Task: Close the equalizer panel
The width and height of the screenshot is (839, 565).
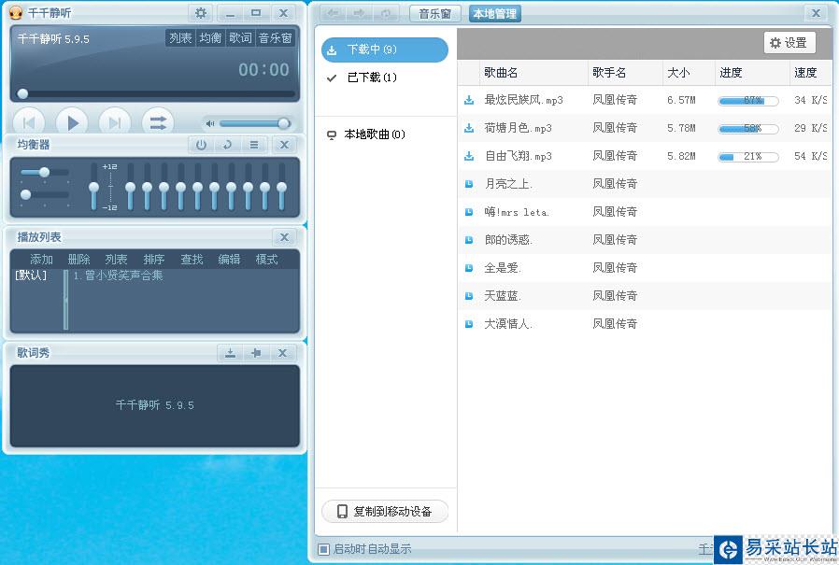Action: (285, 145)
